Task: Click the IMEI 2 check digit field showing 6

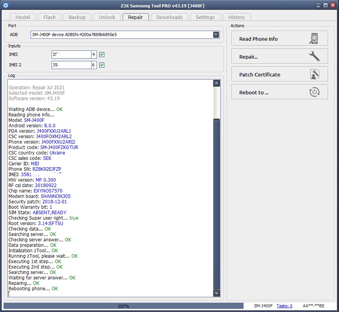Action: (x=94, y=65)
